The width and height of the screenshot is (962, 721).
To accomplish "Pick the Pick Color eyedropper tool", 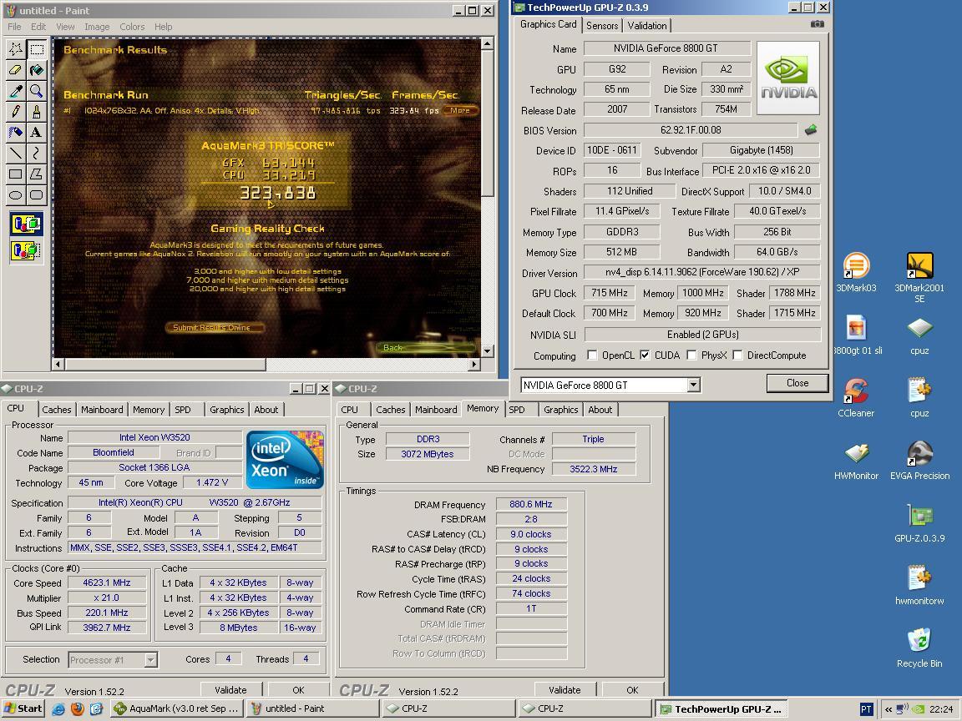I will [x=16, y=91].
